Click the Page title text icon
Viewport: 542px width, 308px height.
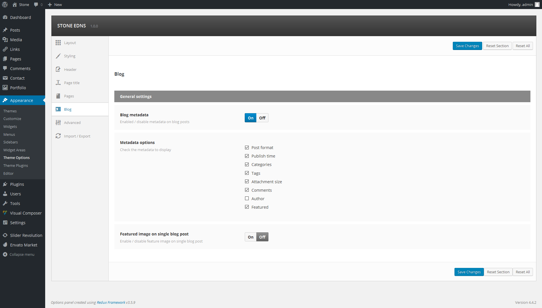[58, 83]
